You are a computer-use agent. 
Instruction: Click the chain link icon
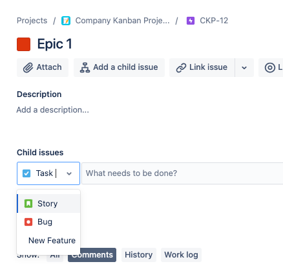click(181, 68)
